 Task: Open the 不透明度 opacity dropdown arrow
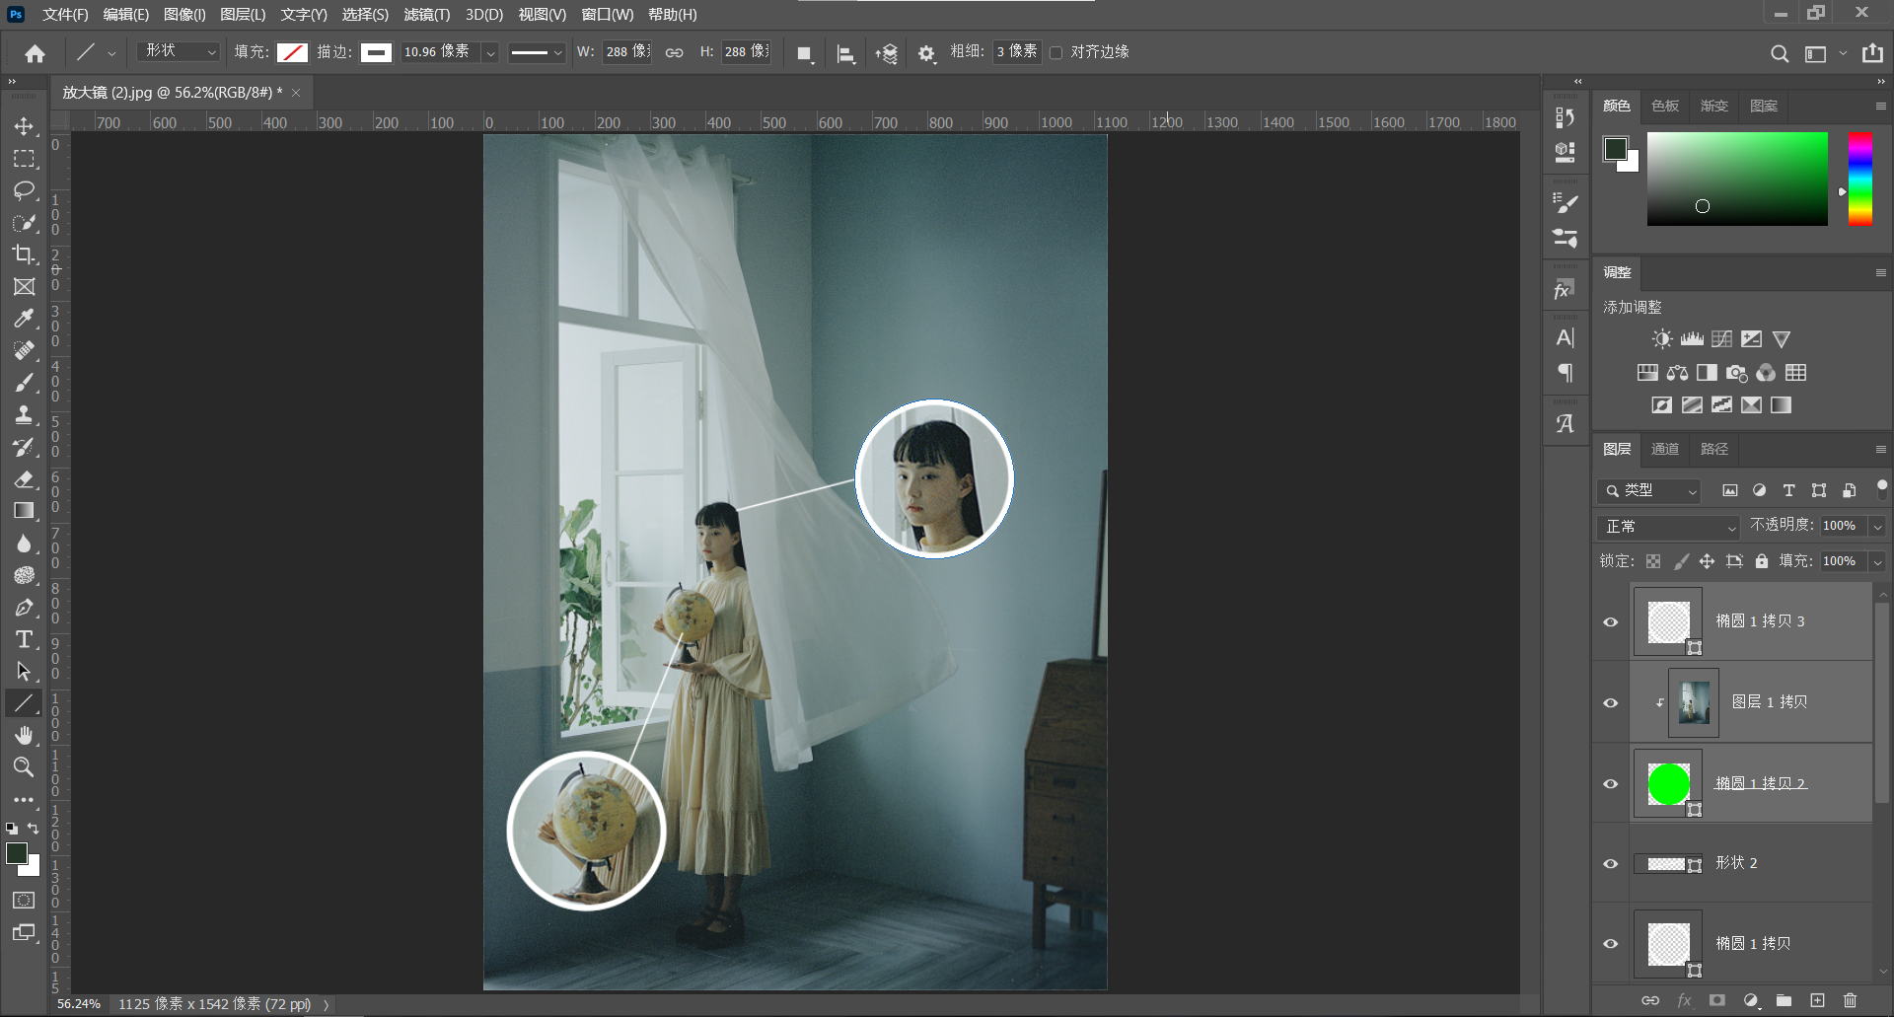pos(1878,527)
